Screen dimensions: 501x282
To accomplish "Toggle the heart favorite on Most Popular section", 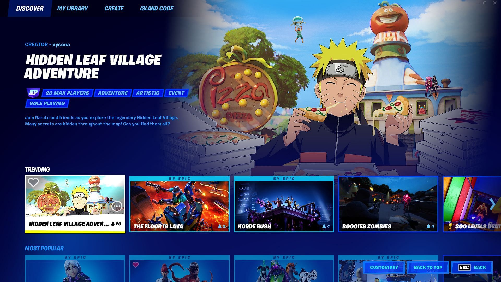I will click(x=136, y=265).
